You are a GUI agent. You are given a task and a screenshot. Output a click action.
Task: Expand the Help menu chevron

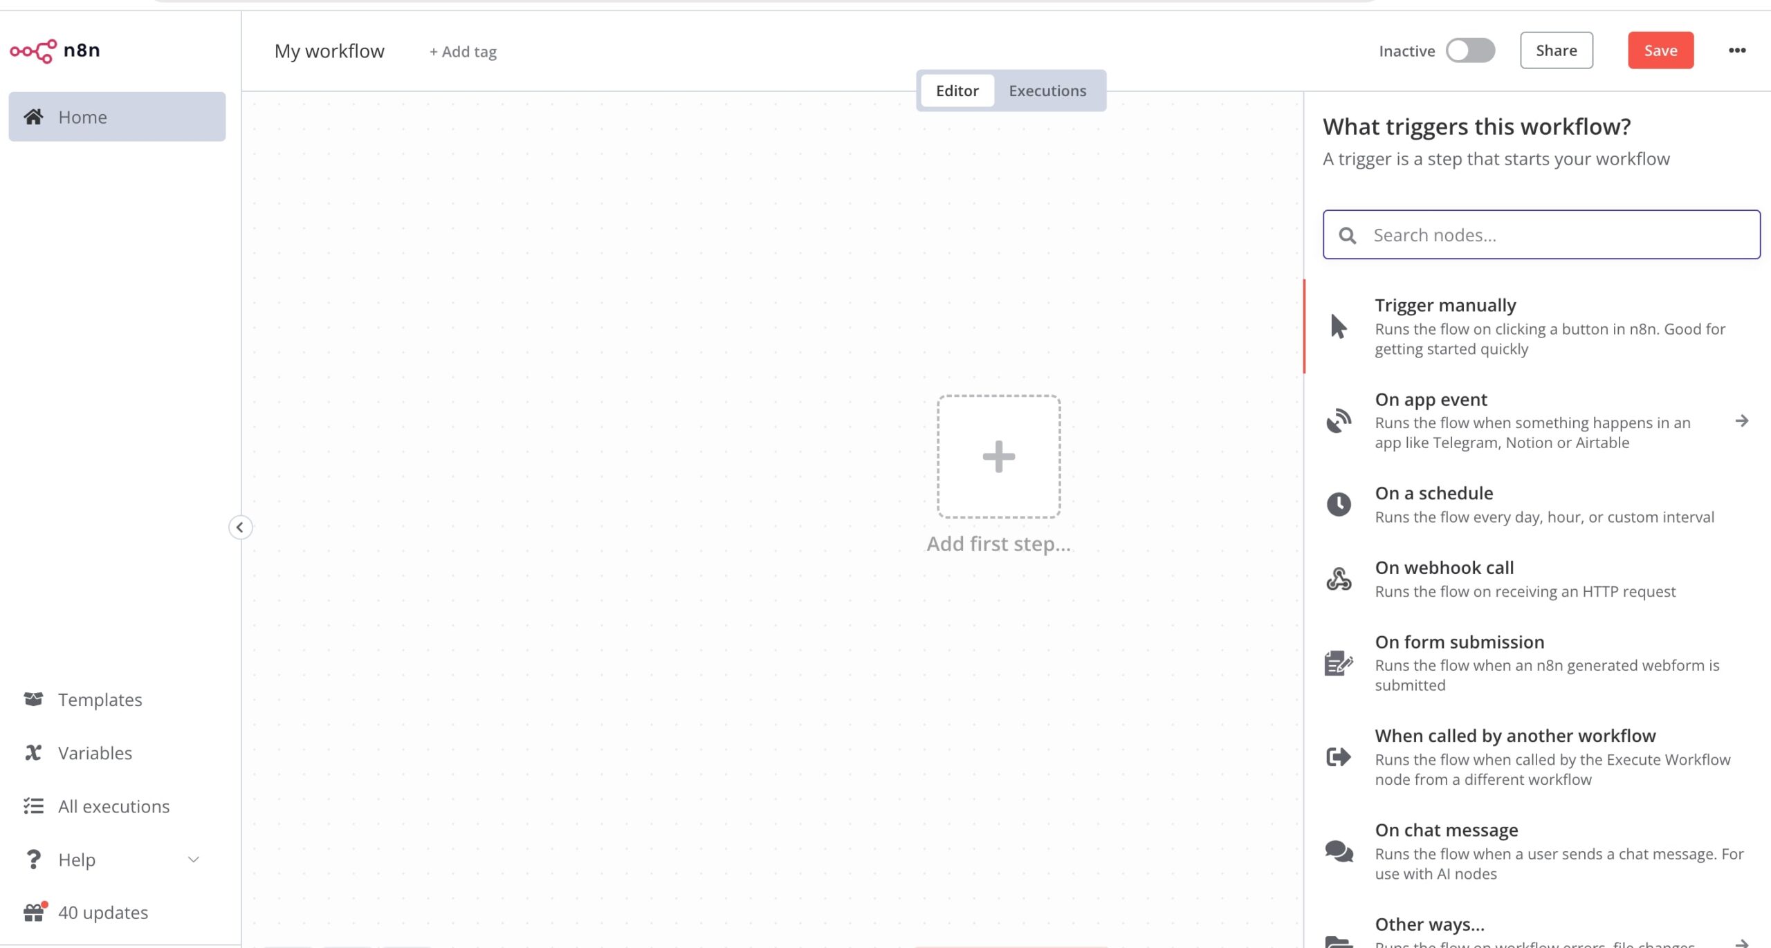194,859
